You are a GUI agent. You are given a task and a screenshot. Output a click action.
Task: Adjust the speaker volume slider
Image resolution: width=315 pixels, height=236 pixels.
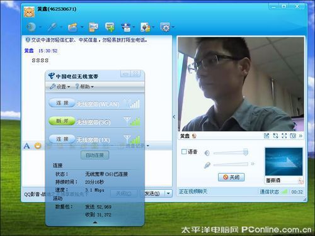[231, 153]
